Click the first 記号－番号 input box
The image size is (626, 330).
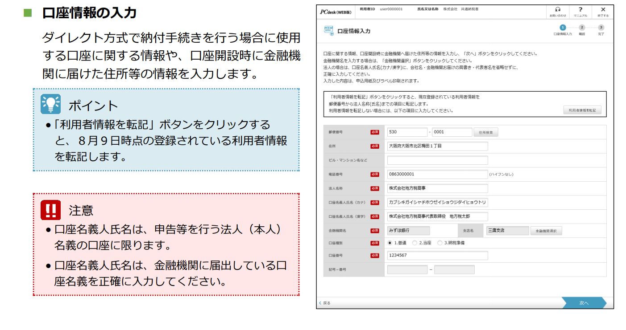[x=407, y=269]
